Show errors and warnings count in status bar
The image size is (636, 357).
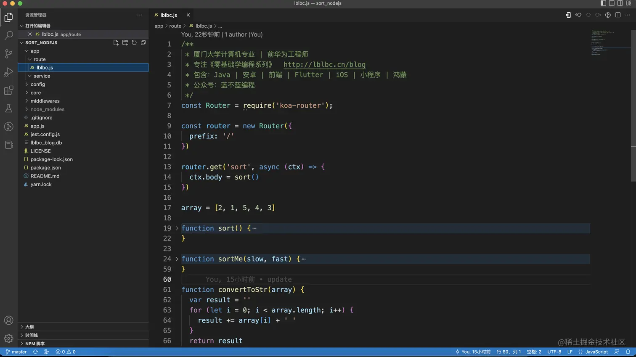[66, 352]
